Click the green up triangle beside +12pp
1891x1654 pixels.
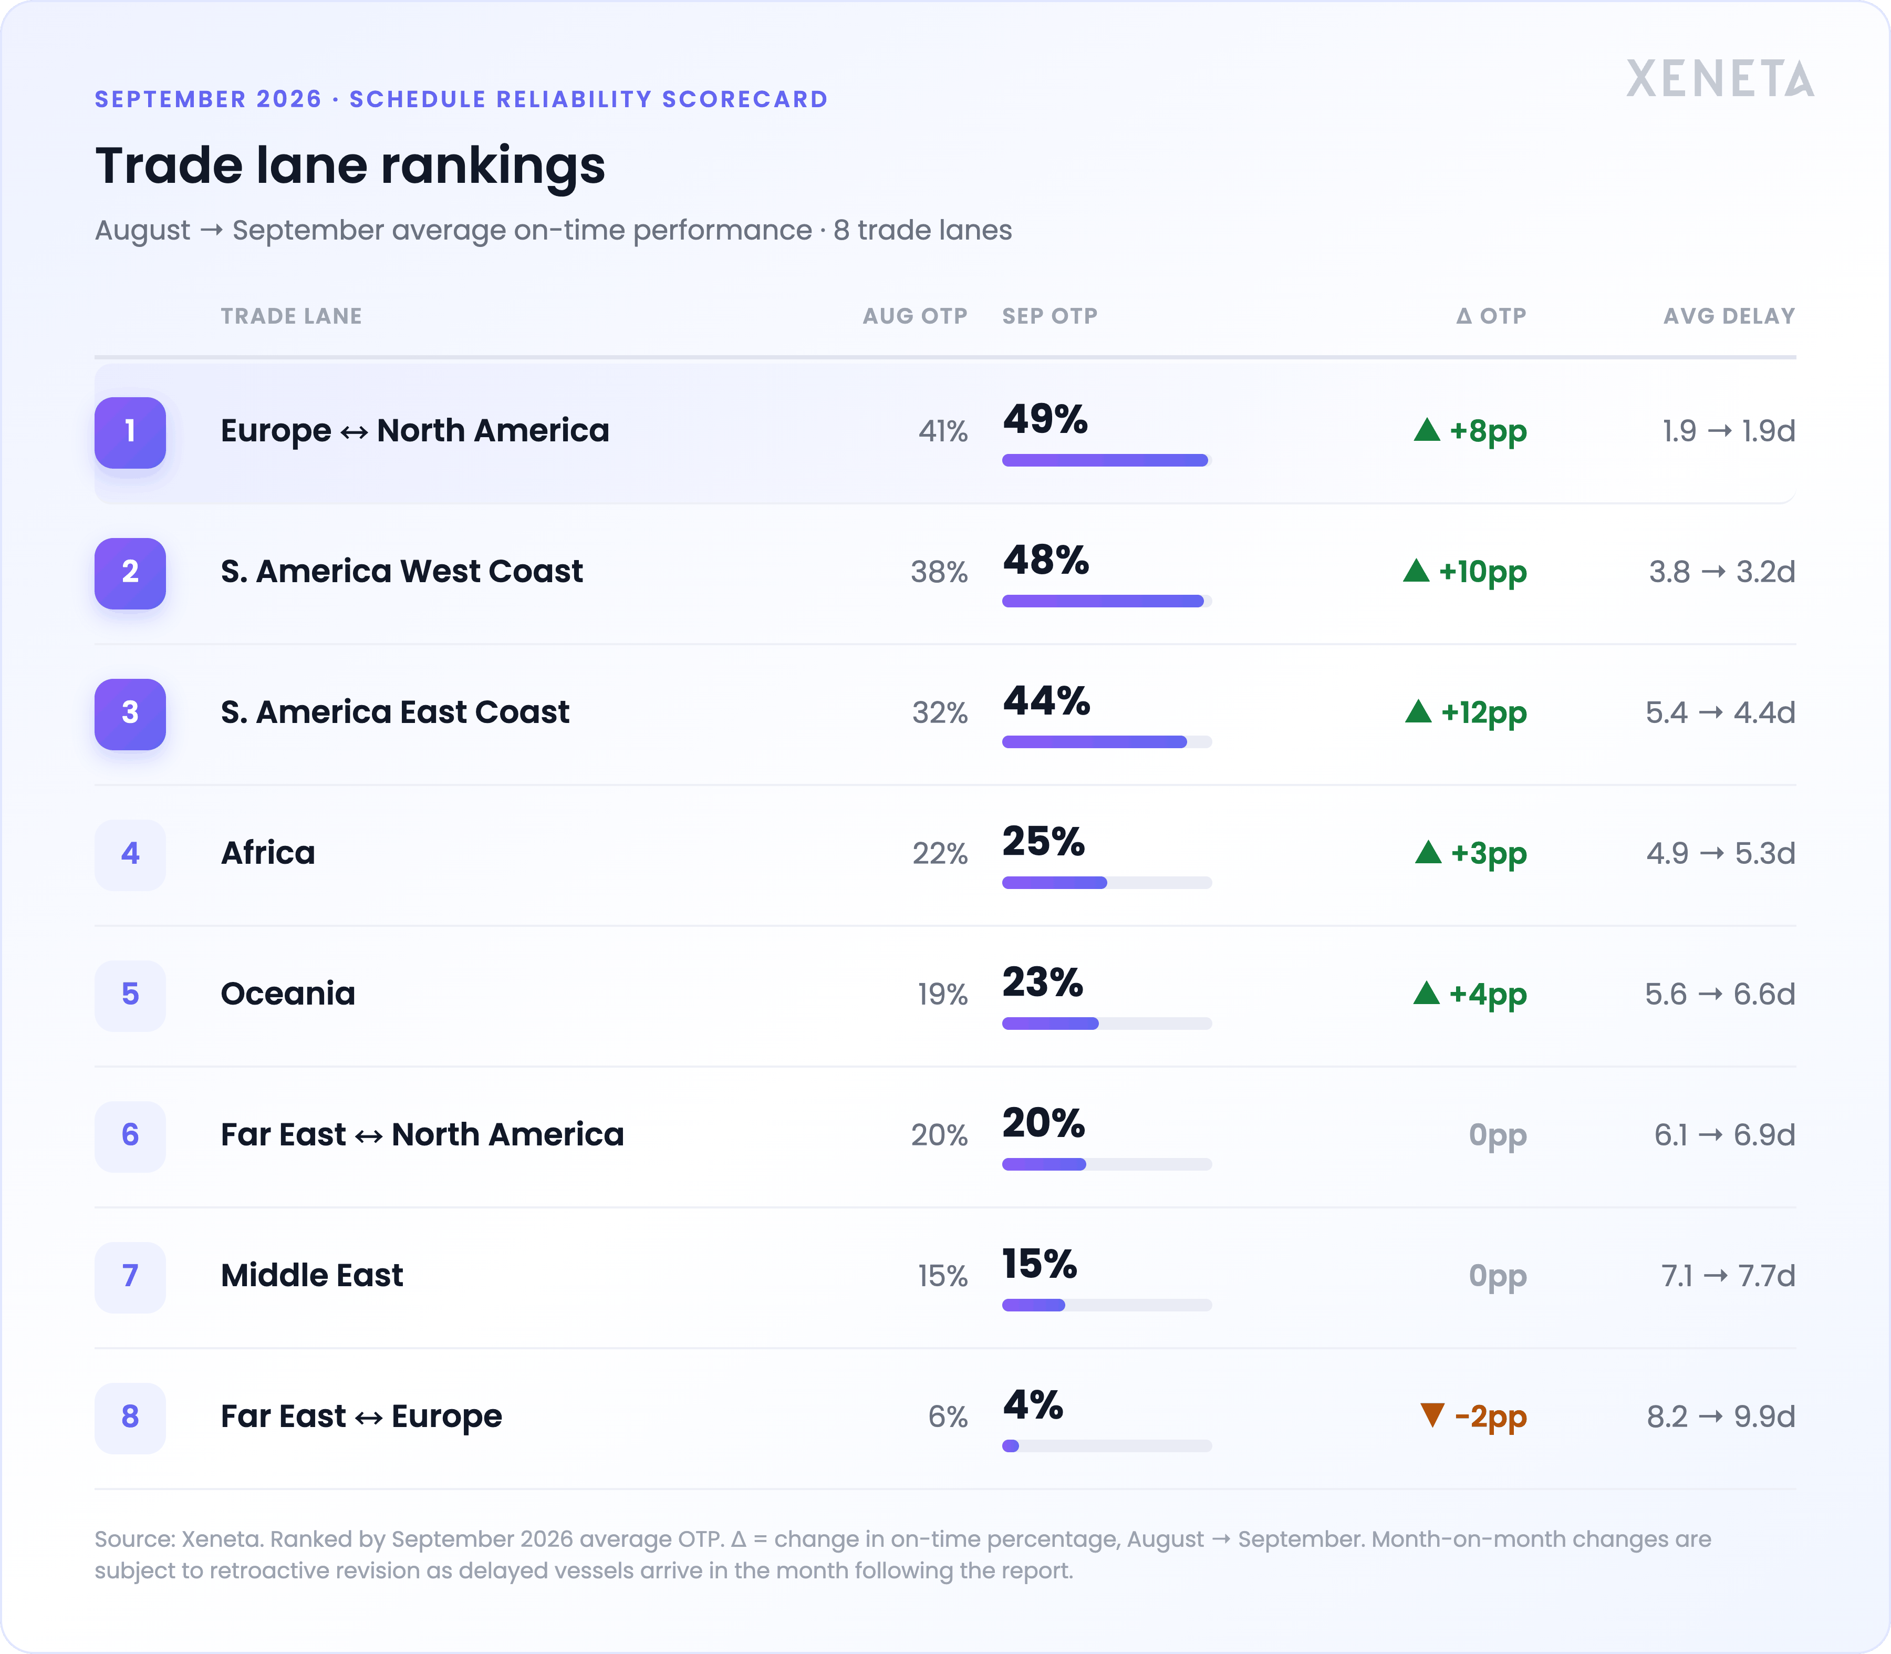pos(1418,711)
